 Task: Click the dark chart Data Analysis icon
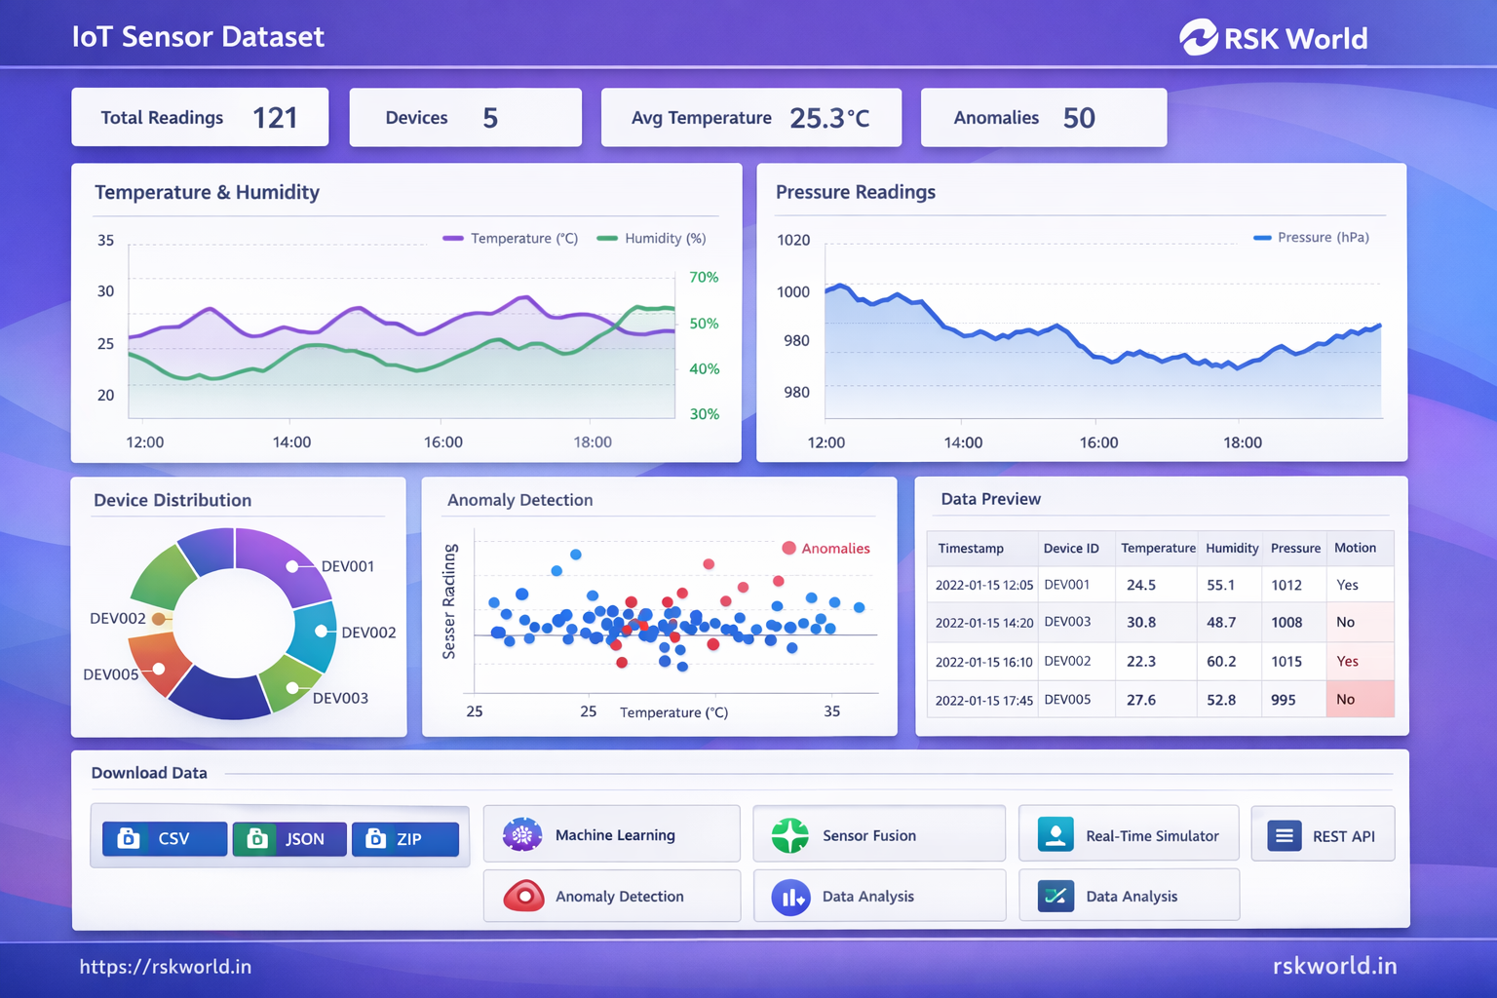1056,896
